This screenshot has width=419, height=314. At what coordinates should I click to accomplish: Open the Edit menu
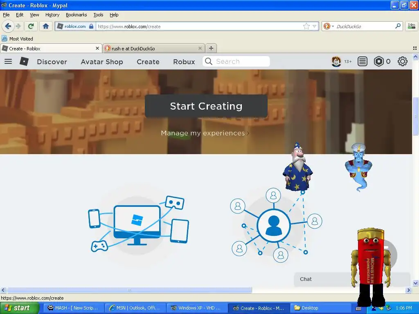click(20, 15)
